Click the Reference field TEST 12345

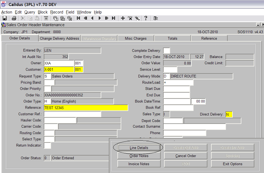86,108
